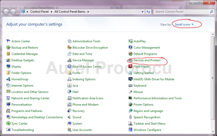Click the Color Management icon
217x136 pixels.
click(x=130, y=47)
